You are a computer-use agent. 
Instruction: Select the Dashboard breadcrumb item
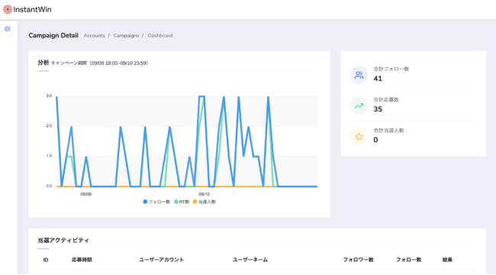click(160, 36)
